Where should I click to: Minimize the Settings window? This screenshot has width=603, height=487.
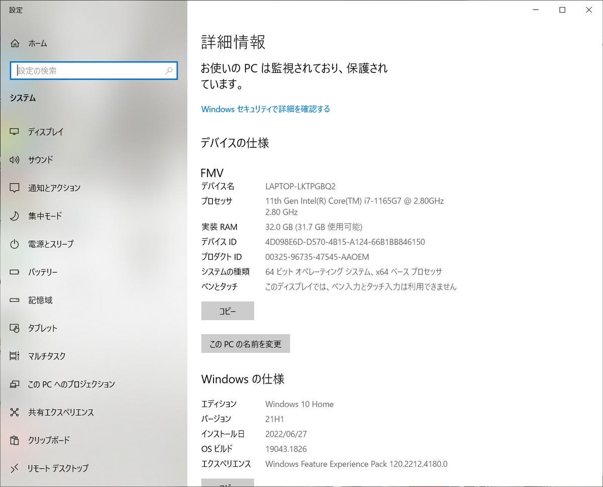(x=536, y=10)
